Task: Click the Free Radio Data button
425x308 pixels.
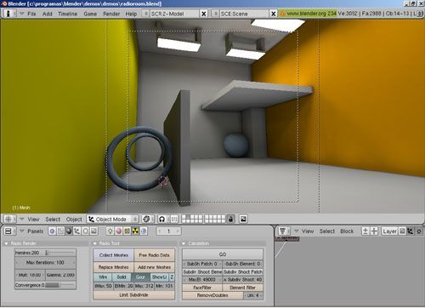Action: click(x=154, y=255)
